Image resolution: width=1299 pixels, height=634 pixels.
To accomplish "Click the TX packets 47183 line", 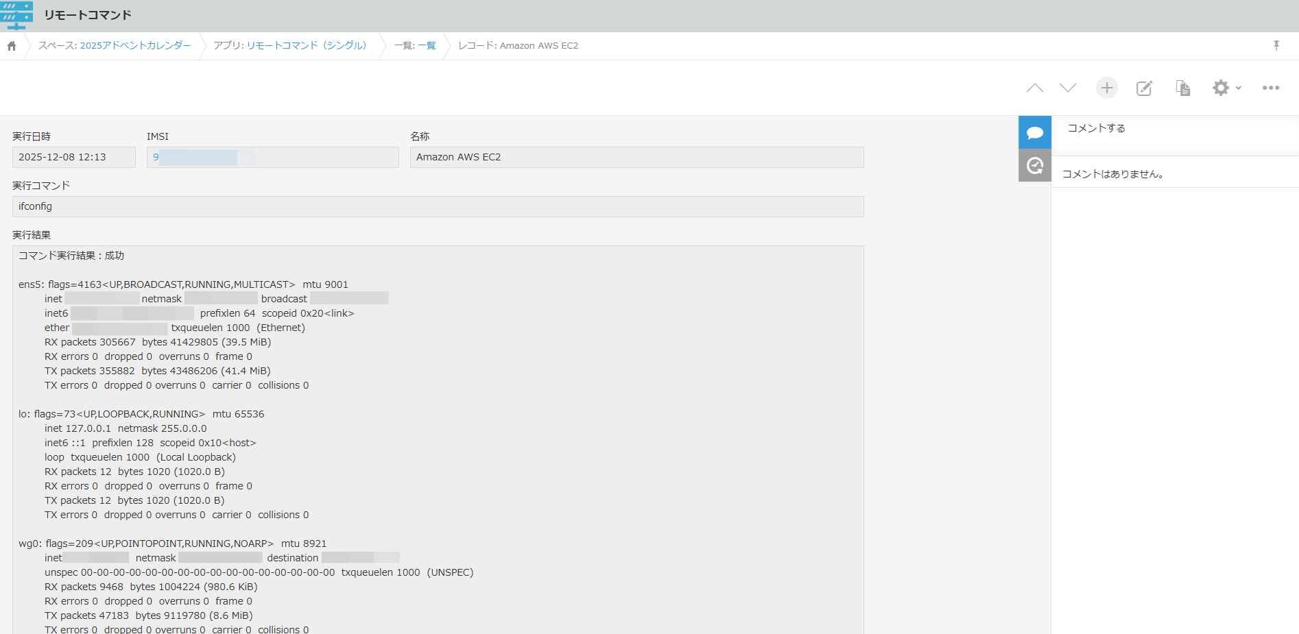I will pyautogui.click(x=149, y=615).
